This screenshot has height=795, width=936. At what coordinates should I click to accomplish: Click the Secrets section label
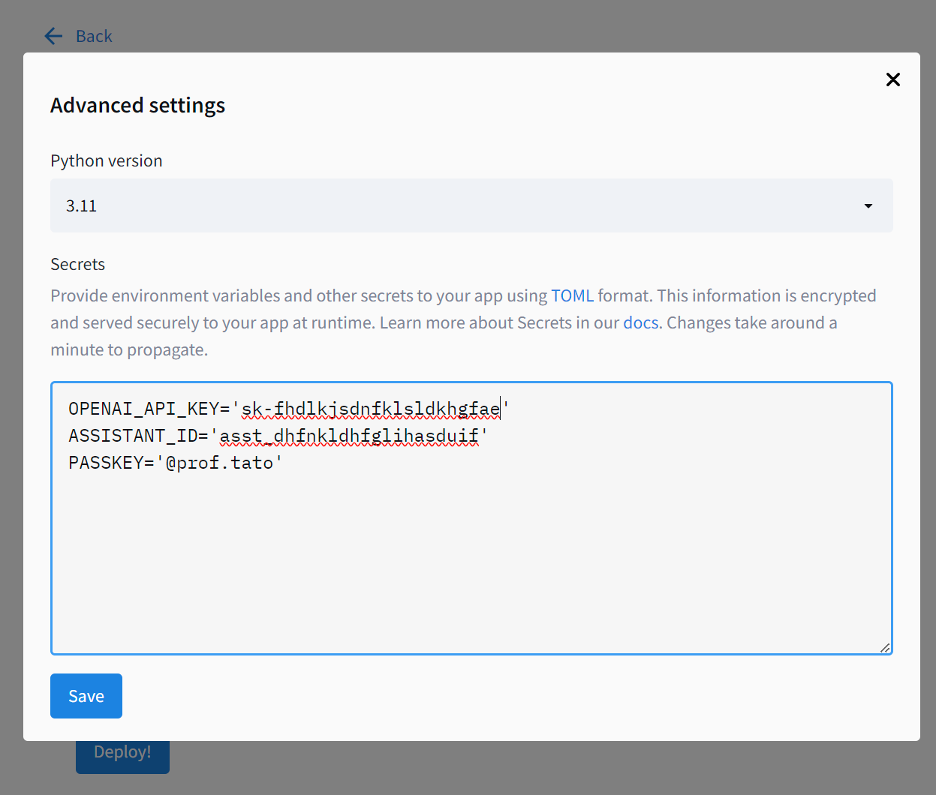pyautogui.click(x=78, y=264)
